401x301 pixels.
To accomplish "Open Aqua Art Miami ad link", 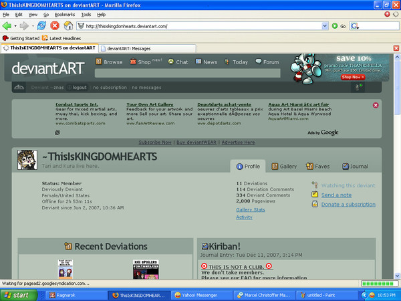I will click(299, 104).
